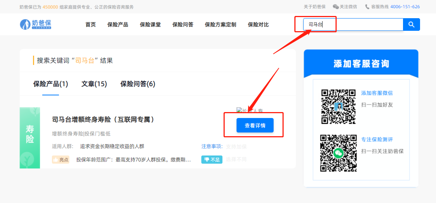436x203 pixels.
Task: Switch to the 保险问答(6) results tab
Action: click(138, 84)
